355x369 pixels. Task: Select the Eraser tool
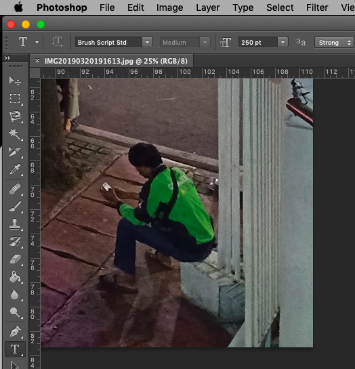click(15, 259)
